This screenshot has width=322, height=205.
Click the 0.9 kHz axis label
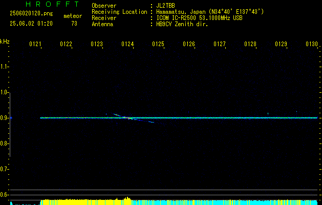[4, 118]
